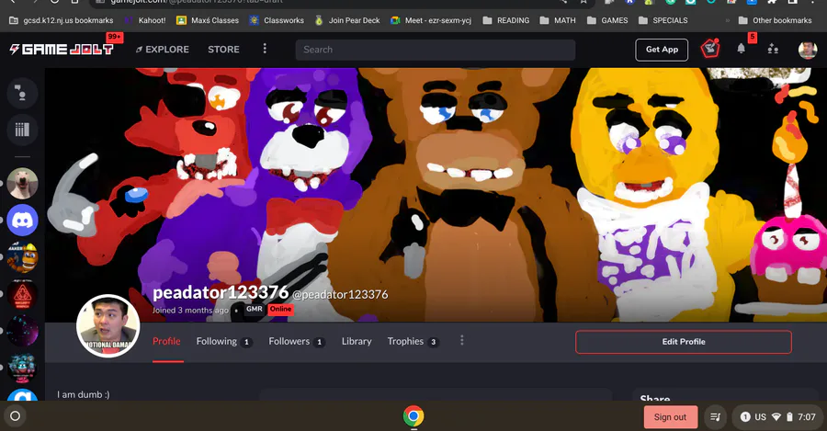Open the Game Jolt home logo
Image resolution: width=827 pixels, height=431 pixels.
62,49
